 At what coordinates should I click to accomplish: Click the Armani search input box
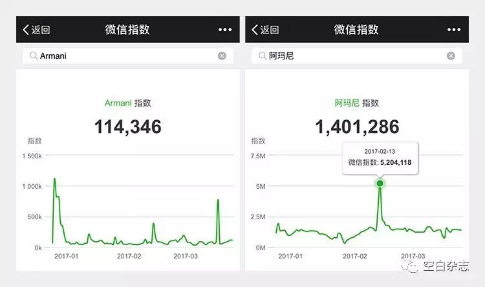coord(128,56)
